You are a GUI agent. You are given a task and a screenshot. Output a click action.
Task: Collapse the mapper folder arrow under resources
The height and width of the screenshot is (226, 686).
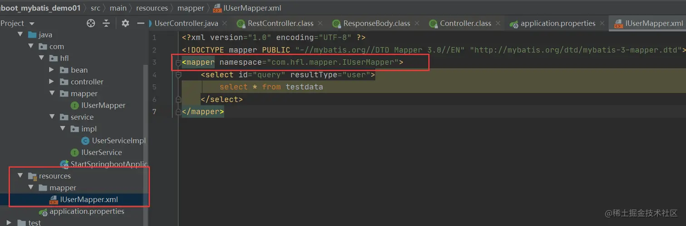31,188
